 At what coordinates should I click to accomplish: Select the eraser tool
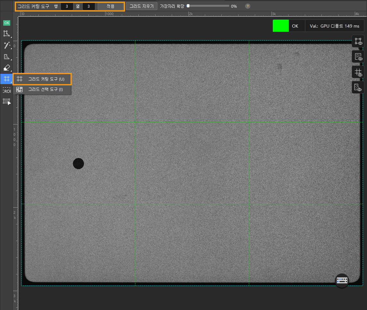(6, 68)
